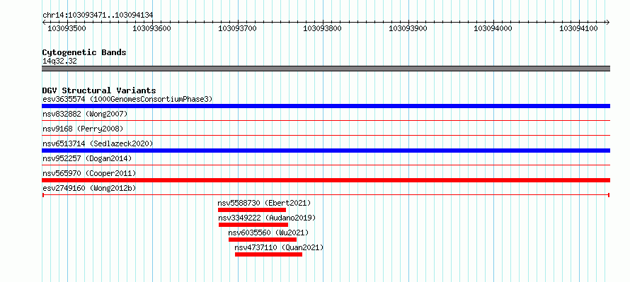Click the thin red esv2749160 variant line
This screenshot has width=630, height=282.
coord(326,194)
